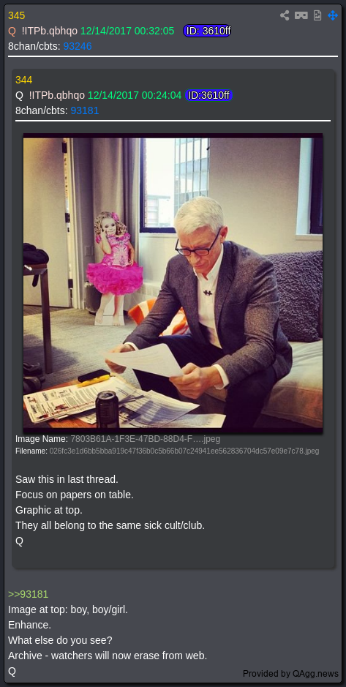
Task: Open 8chan post link 93246
Action: pyautogui.click(x=78, y=46)
